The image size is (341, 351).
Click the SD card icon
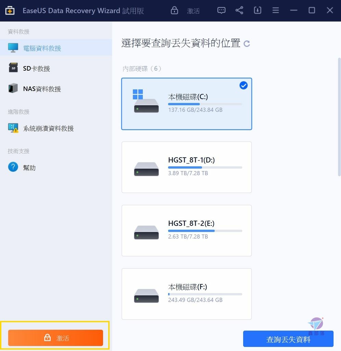click(x=13, y=68)
